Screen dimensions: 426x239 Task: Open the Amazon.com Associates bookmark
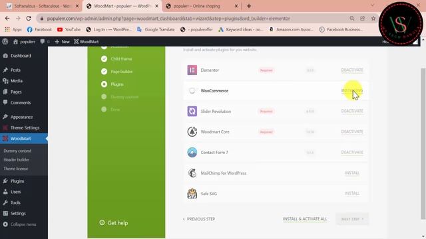[x=291, y=29]
